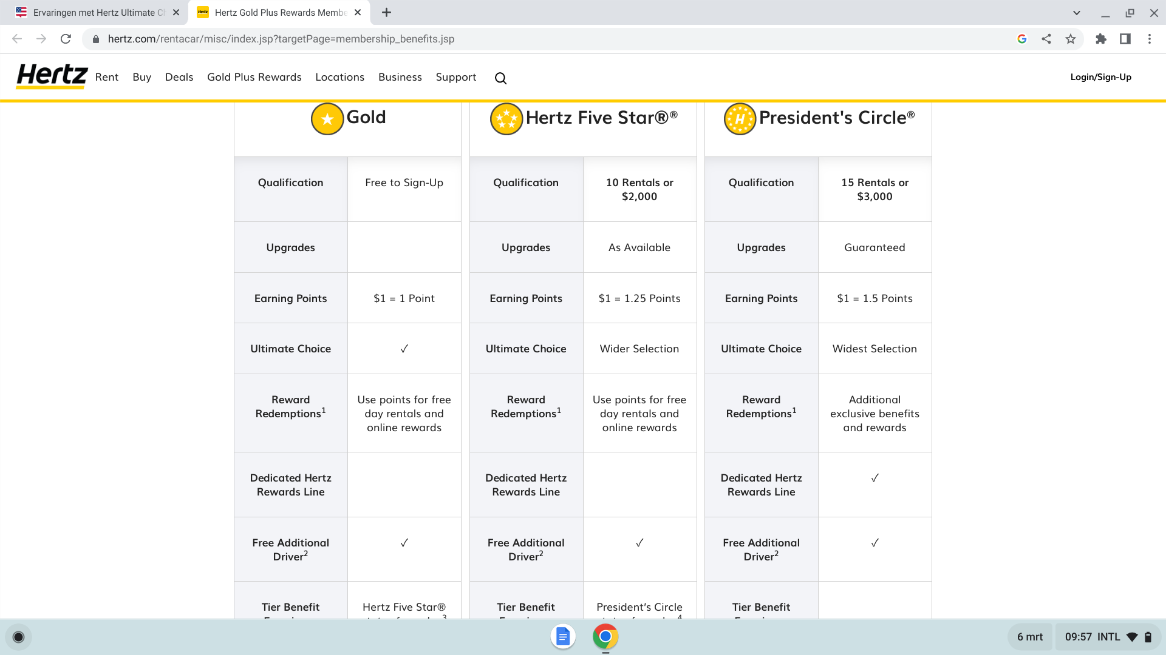This screenshot has width=1166, height=655.
Task: Open the site search magnifier icon
Action: pyautogui.click(x=500, y=78)
